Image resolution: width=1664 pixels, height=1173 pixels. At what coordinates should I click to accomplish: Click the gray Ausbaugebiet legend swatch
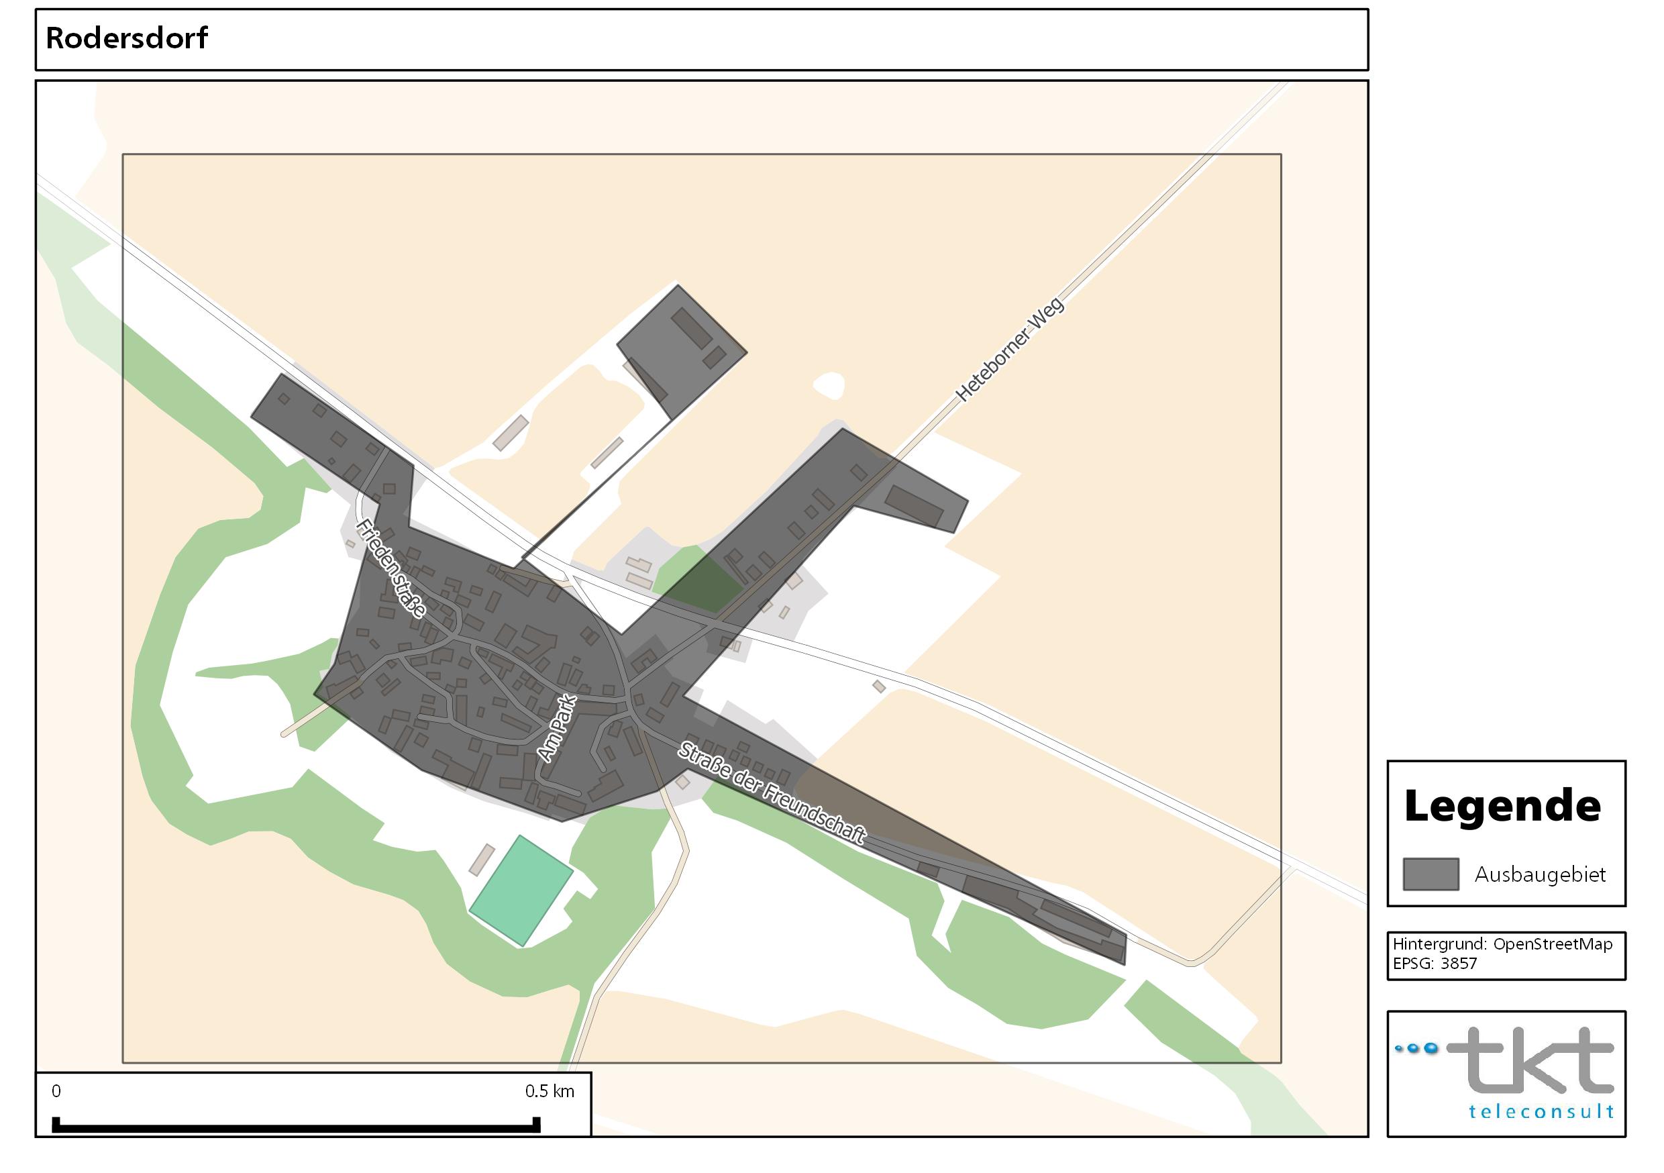[x=1431, y=874]
